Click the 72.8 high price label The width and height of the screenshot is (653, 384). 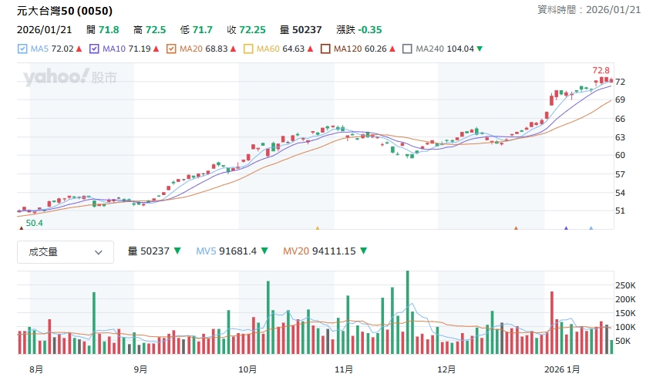pyautogui.click(x=601, y=70)
